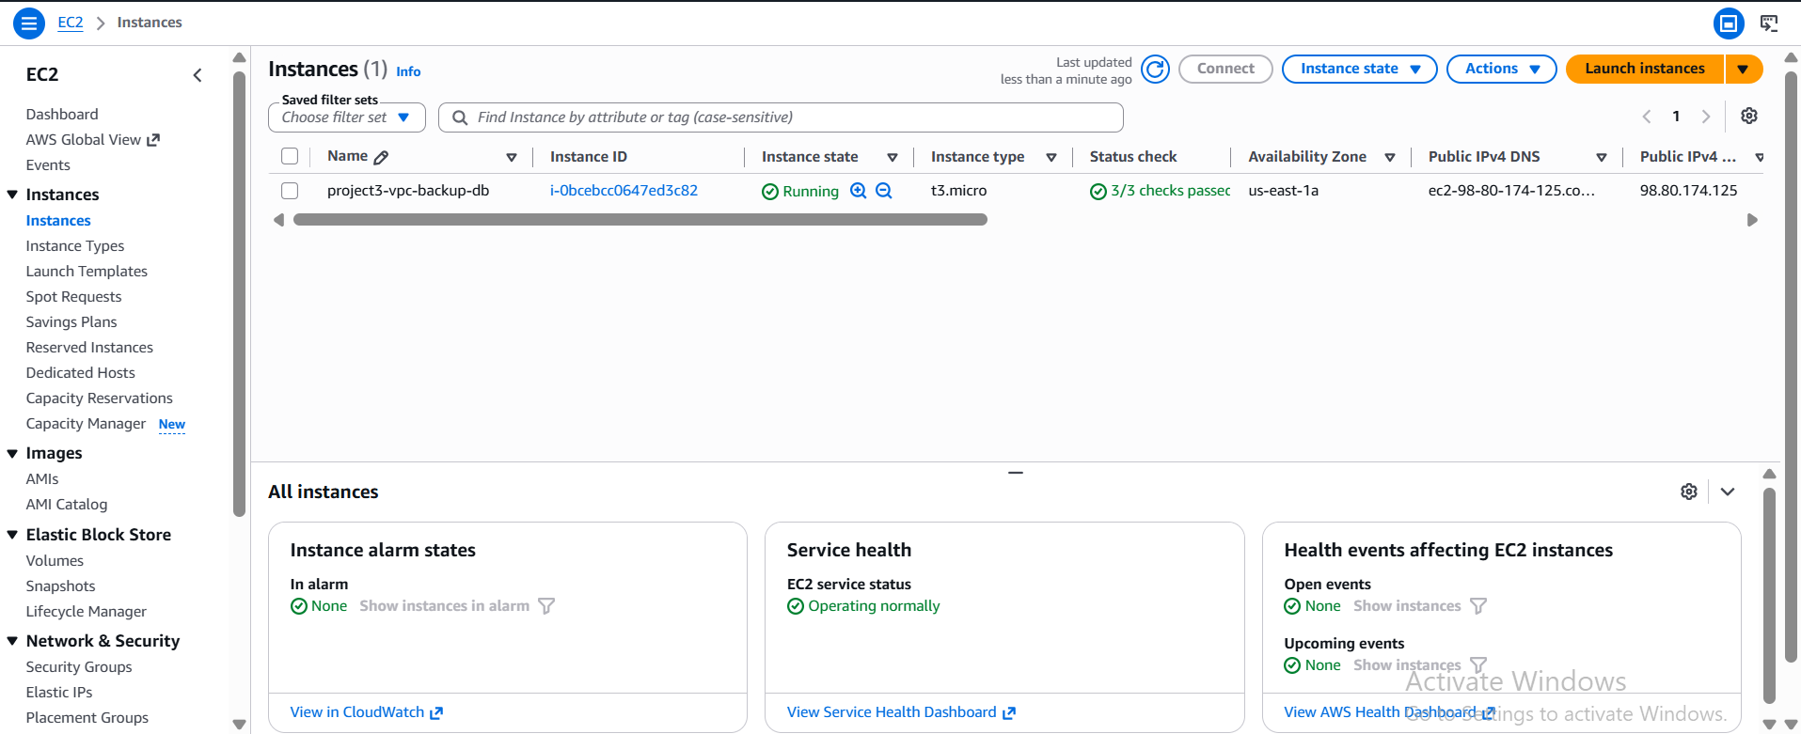Toggle the select-all header checkbox
Screen dimensions: 1801x734
coord(290,156)
